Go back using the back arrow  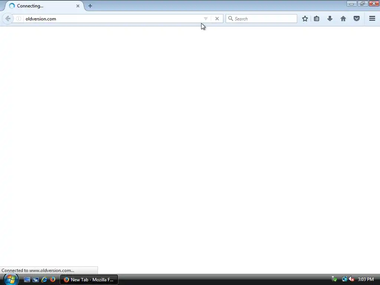click(x=8, y=19)
